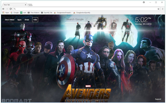This screenshot has height=103, width=166.
Task: Go back using the back arrow
Action: pos(3,9)
